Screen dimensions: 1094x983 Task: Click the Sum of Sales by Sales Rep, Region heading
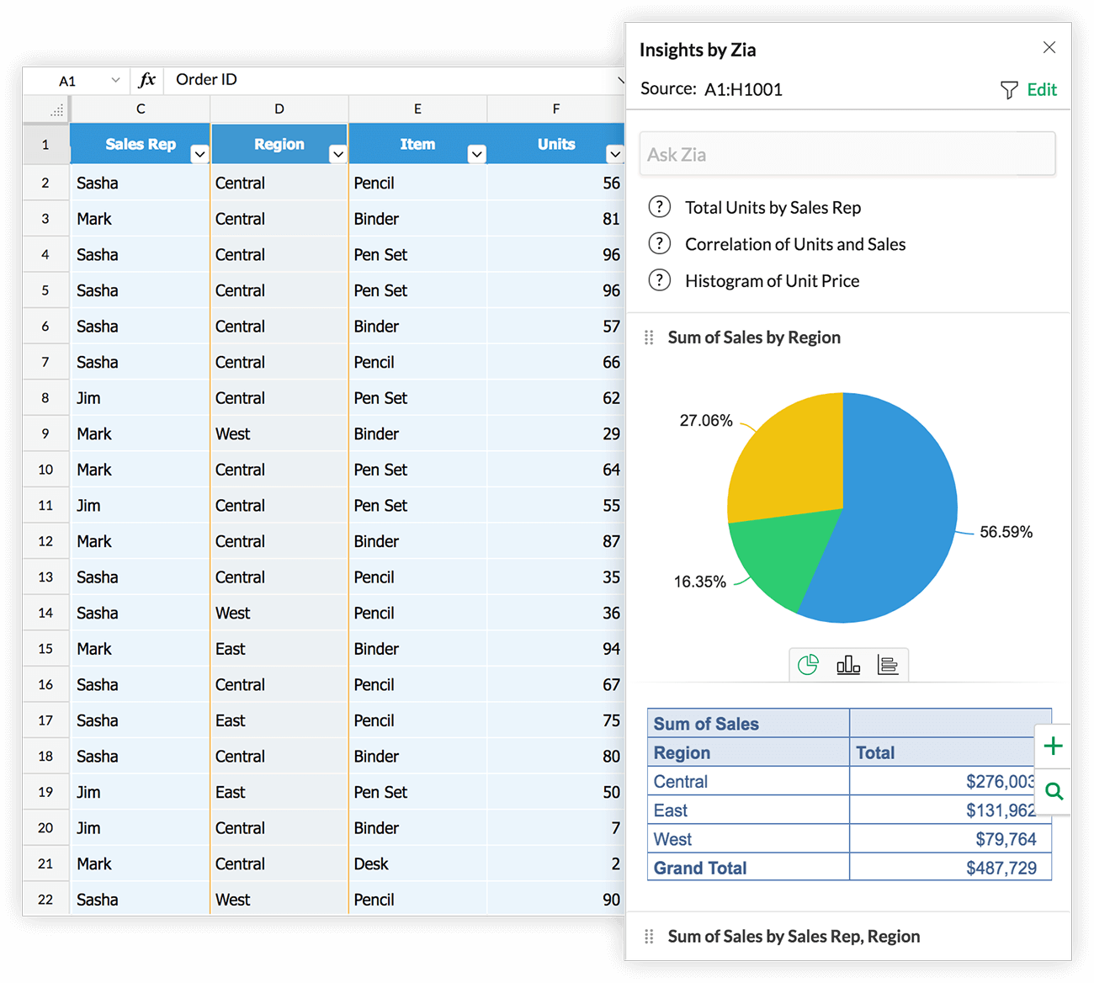click(x=794, y=937)
